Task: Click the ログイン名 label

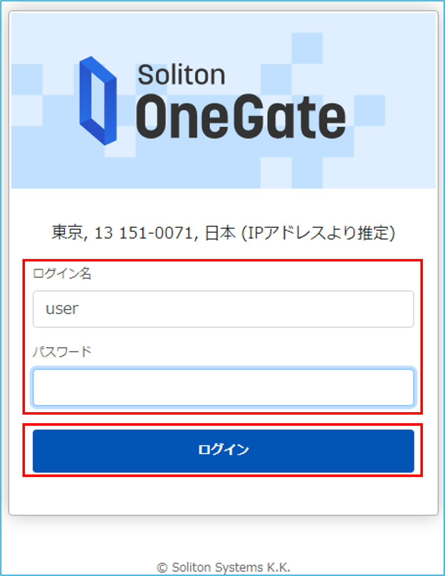Action: [x=62, y=274]
